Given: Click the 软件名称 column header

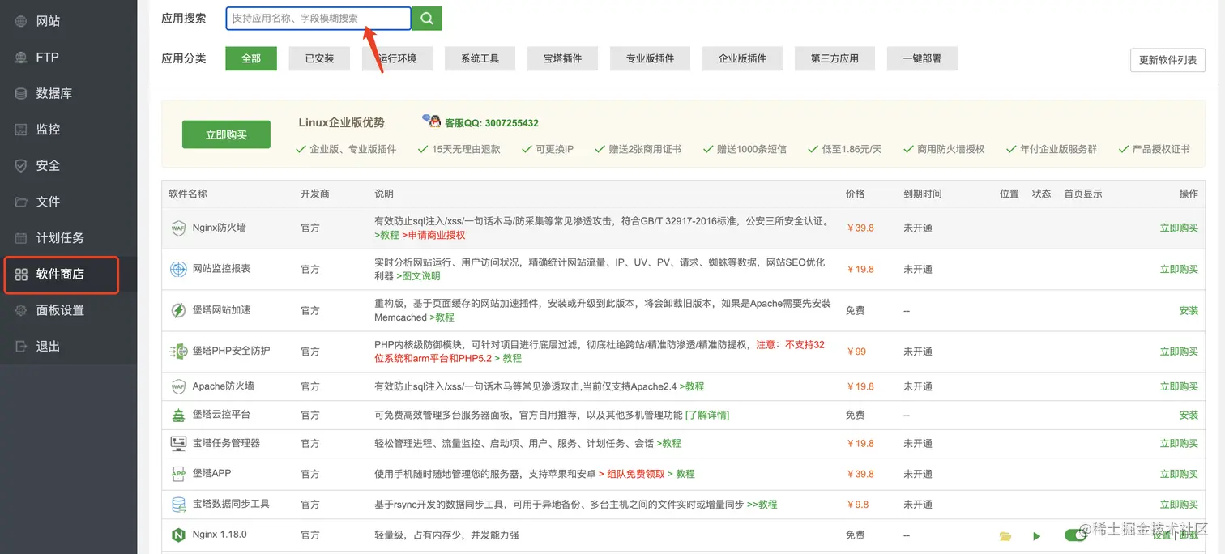Looking at the screenshot, I should tap(188, 194).
